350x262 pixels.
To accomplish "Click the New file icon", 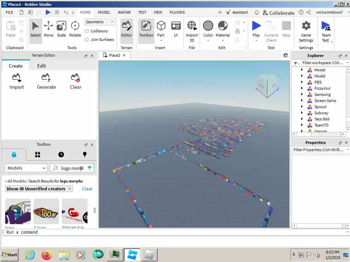I will coord(22,12).
